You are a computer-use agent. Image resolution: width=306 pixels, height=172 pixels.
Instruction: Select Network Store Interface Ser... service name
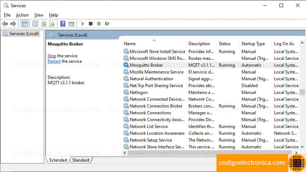tap(157, 147)
